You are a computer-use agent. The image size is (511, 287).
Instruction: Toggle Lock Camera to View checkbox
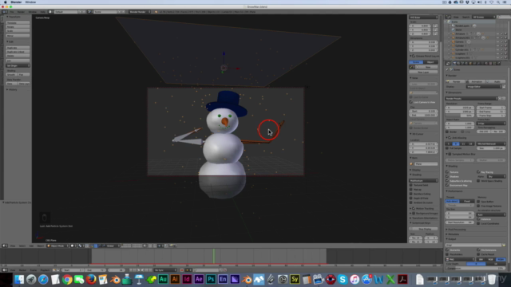coord(411,102)
